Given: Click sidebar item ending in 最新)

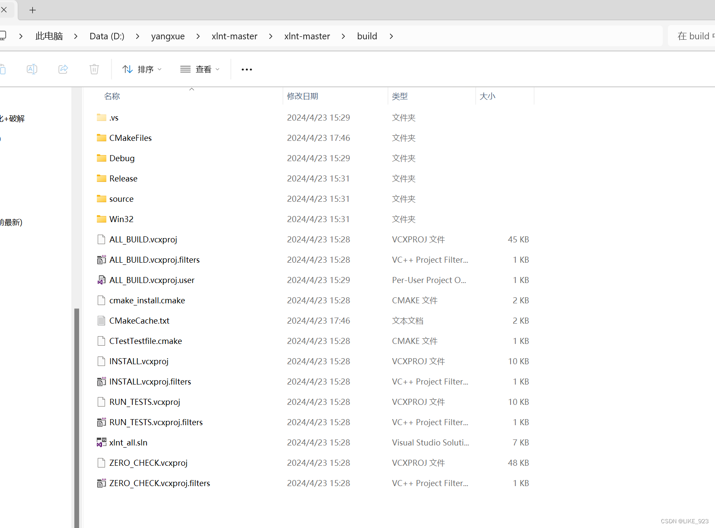Looking at the screenshot, I should pos(11,222).
